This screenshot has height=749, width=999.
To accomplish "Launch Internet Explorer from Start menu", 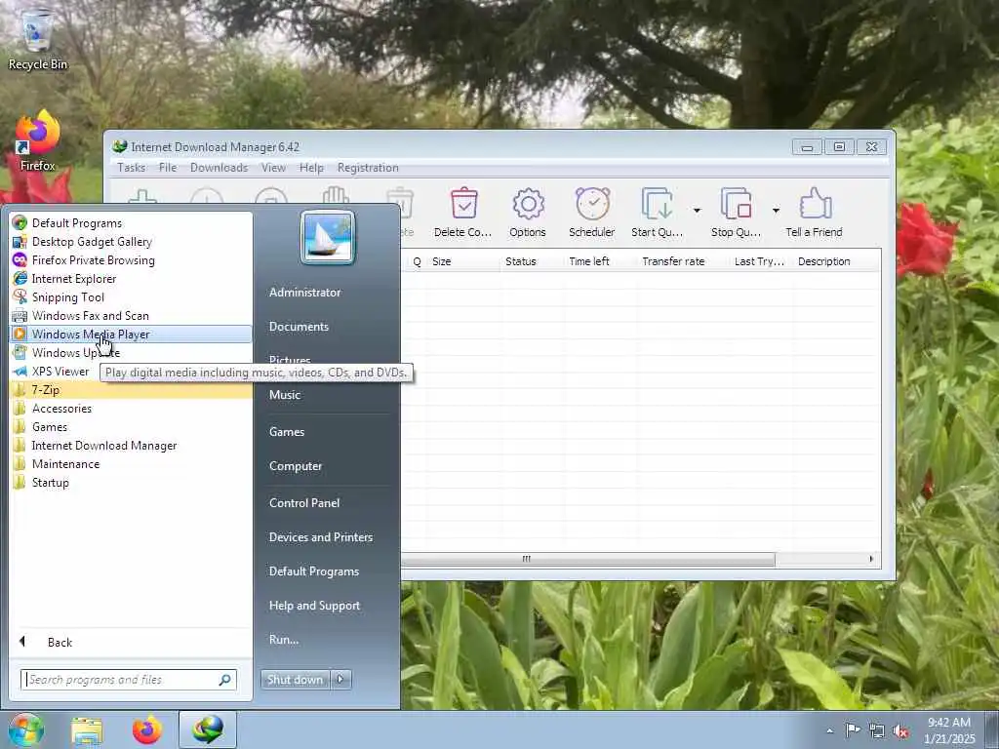I will pos(131,278).
